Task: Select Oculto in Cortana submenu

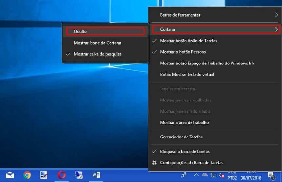Action: pos(105,31)
